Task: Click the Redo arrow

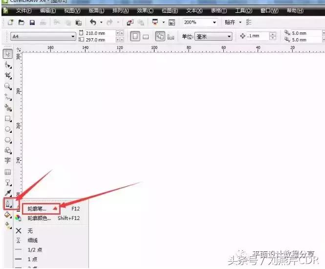Action: click(109, 22)
